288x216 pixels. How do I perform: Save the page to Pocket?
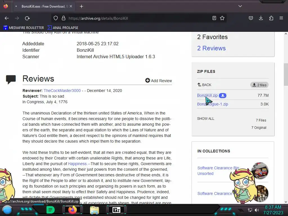[251, 18]
